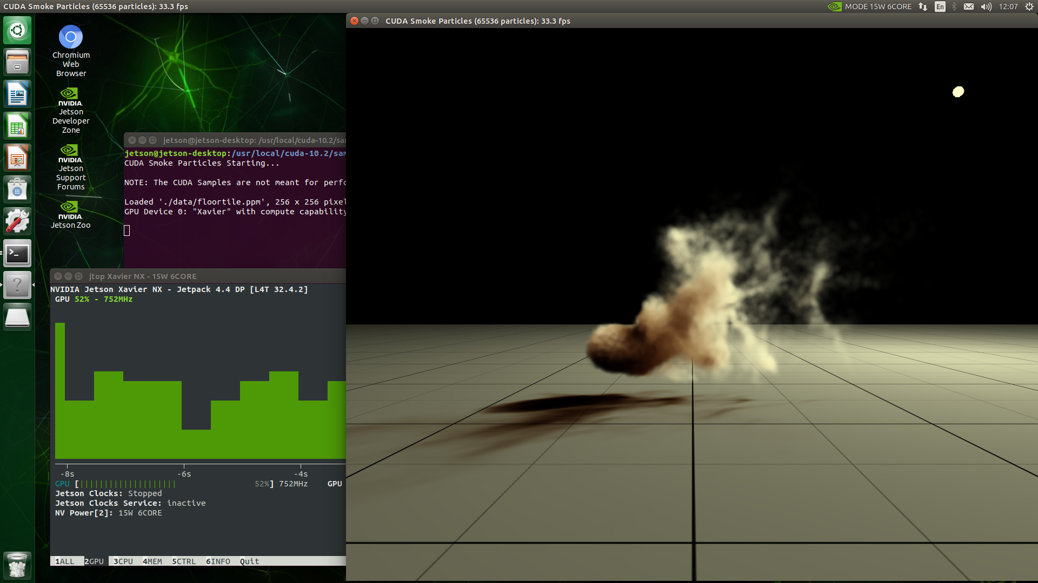Click the 'GPU Device 0: "Xavier"' terminal line

[235, 212]
